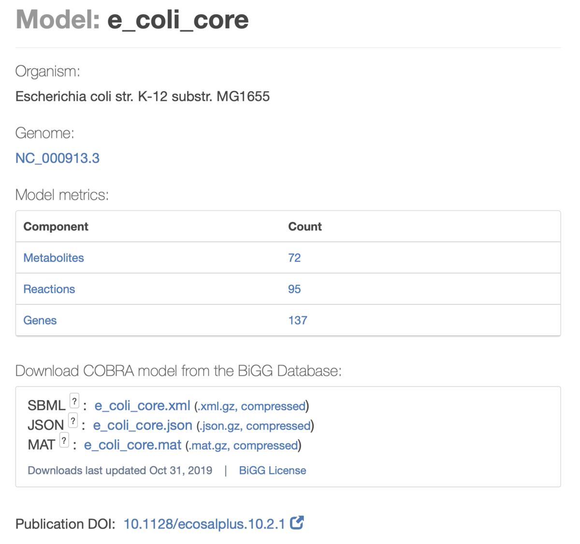Screen dimensions: 580x544
Task: Open the BiGG License link
Action: point(273,471)
